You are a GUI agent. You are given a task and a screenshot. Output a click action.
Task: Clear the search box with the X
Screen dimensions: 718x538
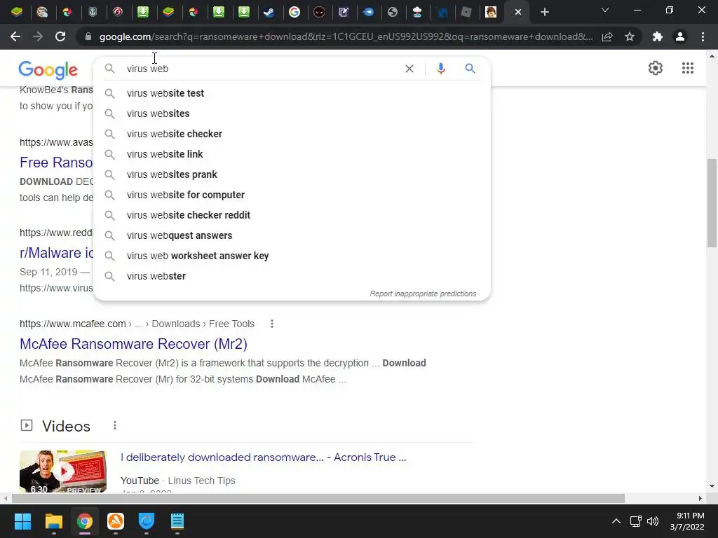click(409, 69)
